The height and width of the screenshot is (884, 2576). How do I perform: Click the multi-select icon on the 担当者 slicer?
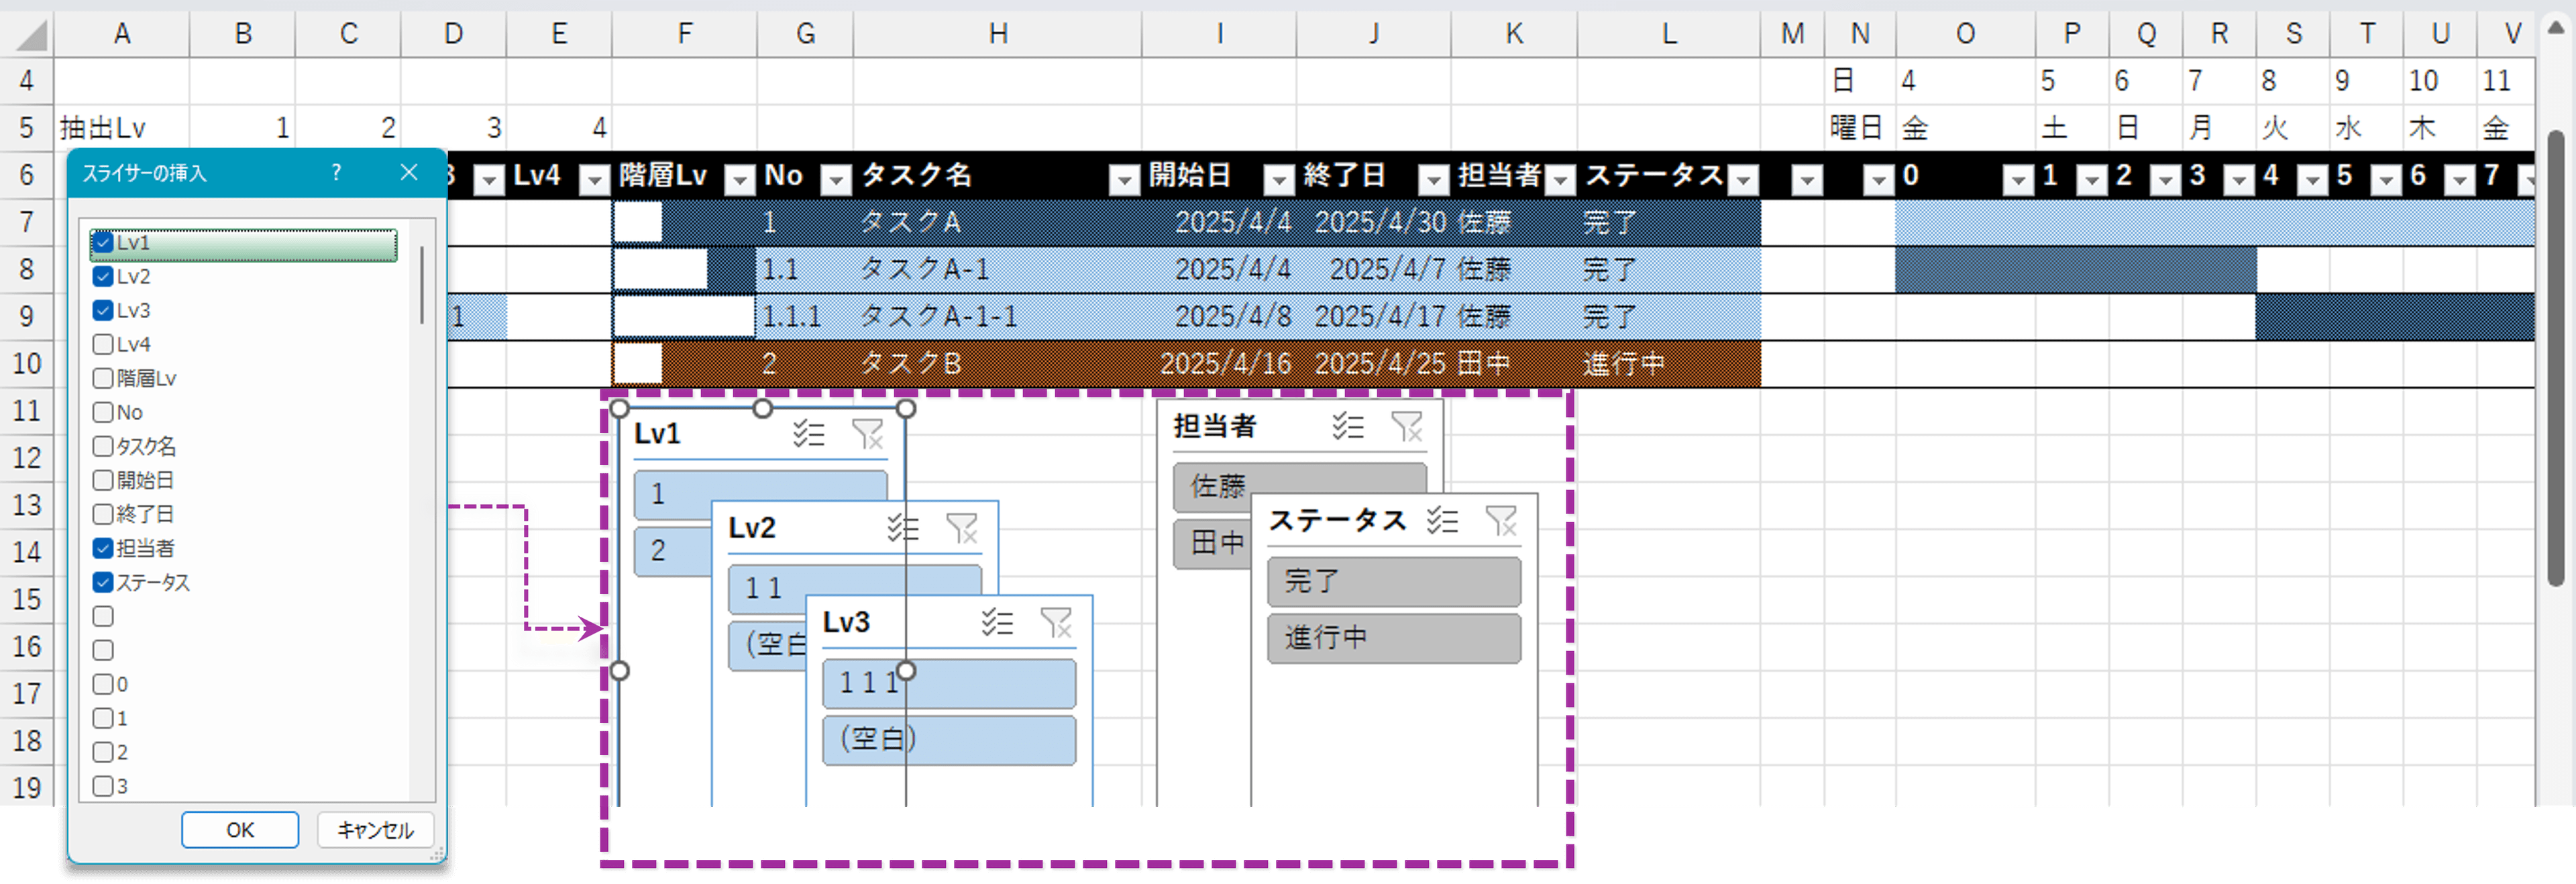pyautogui.click(x=1347, y=426)
